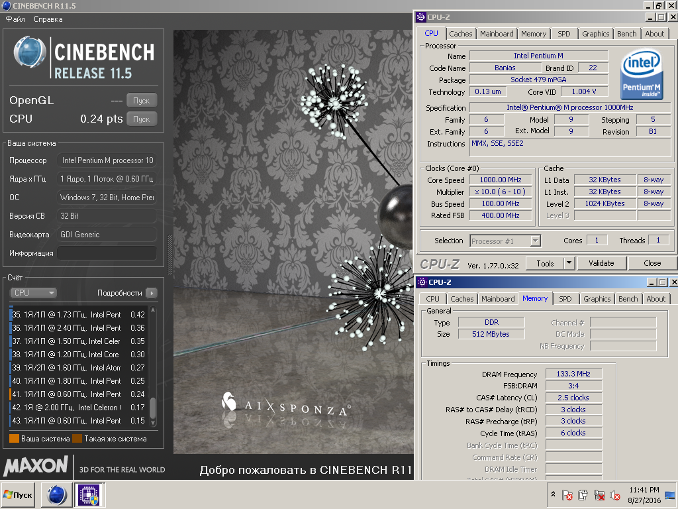
Task: Switch to Mainboard tab in lower CPU-Z
Action: pyautogui.click(x=498, y=299)
